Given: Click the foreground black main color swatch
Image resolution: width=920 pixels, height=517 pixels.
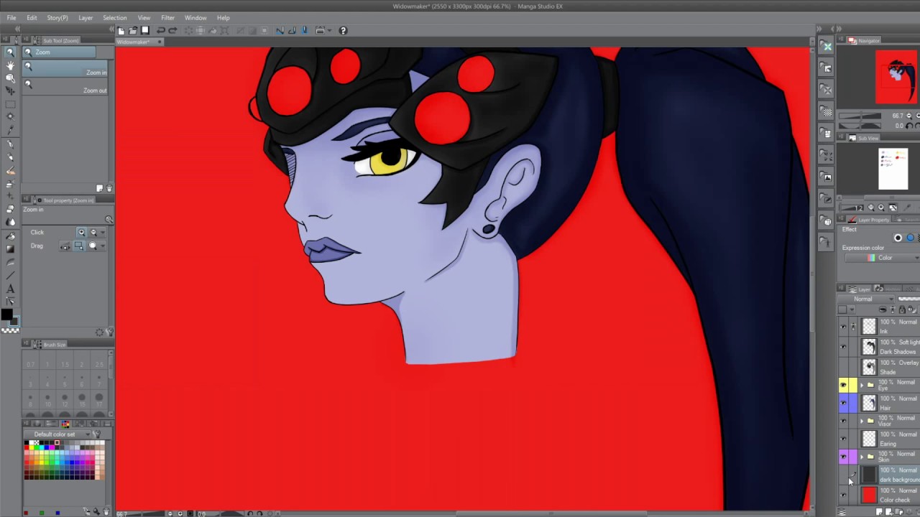Looking at the screenshot, I should click(x=6, y=315).
